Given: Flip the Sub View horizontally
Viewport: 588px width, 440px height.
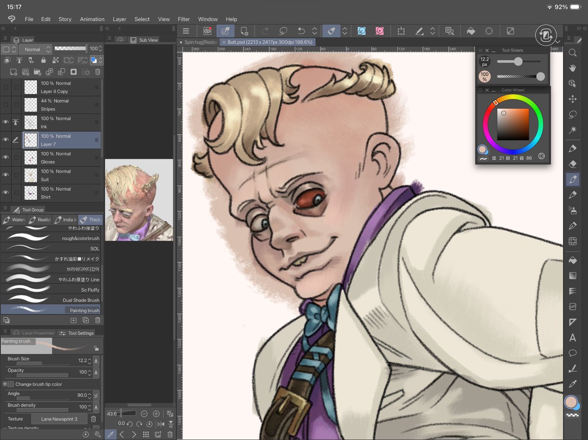Looking at the screenshot, I should click(161, 424).
